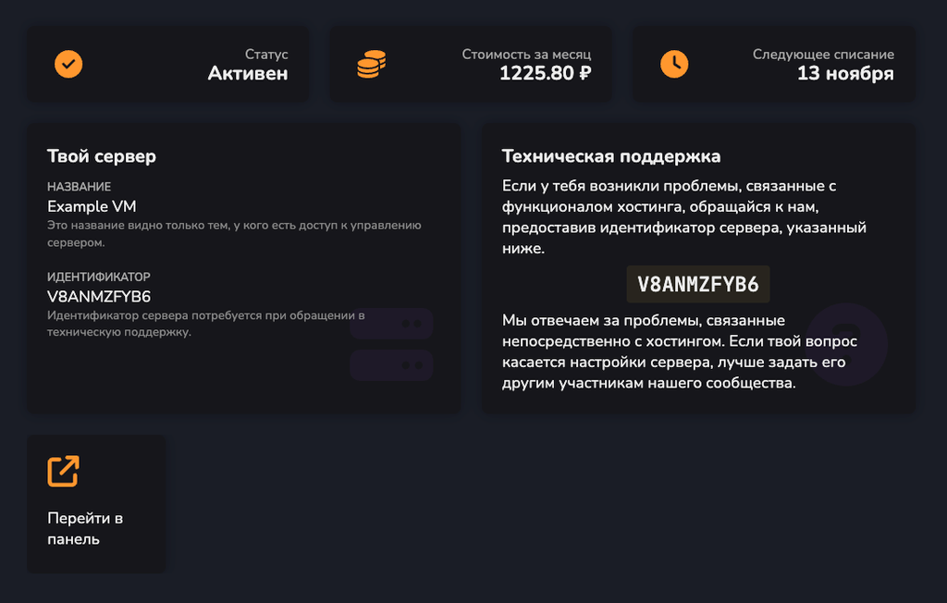Viewport: 947px width, 603px height.
Task: Click the coins icon for monthly cost
Action: click(371, 64)
